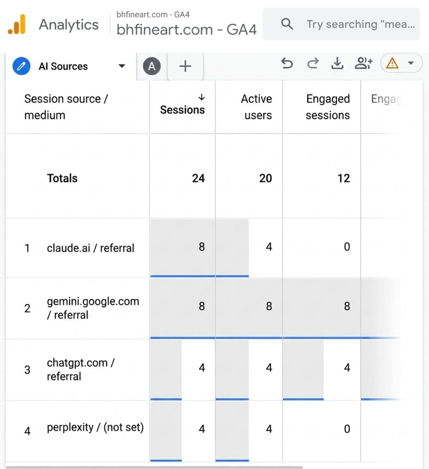Click the Google Analytics logo

pyautogui.click(x=17, y=25)
